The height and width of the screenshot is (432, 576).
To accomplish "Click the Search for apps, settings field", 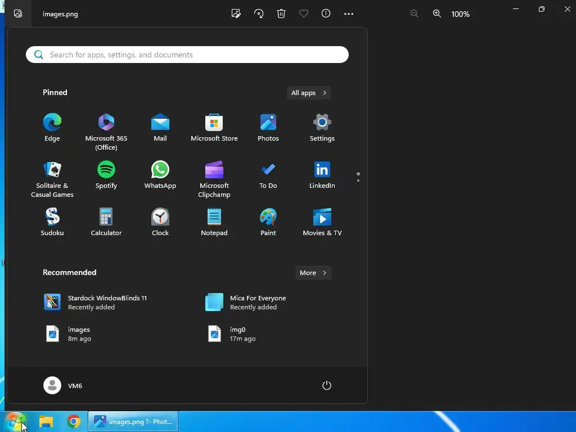I will click(x=187, y=55).
